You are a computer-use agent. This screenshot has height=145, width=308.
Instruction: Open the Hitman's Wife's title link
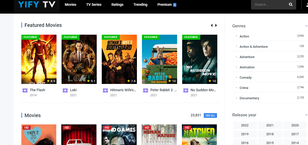coord(123,90)
